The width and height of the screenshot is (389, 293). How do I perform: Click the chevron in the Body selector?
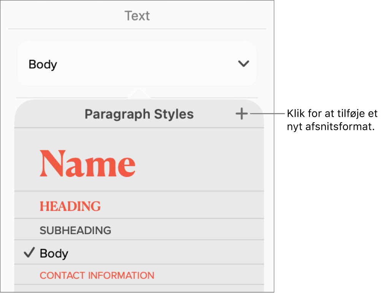click(243, 64)
